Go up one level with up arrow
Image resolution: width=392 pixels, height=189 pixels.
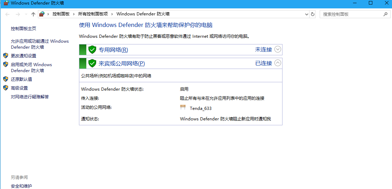tap(33, 14)
